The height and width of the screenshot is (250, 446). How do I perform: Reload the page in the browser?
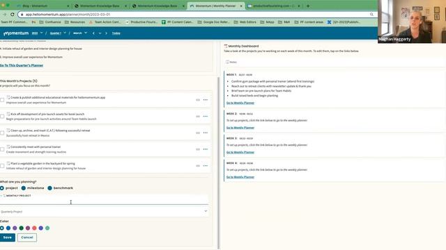pyautogui.click(x=13, y=14)
